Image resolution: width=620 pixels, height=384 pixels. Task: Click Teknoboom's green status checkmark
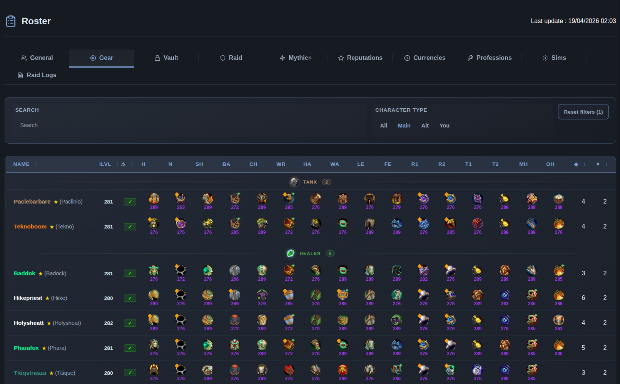click(130, 227)
